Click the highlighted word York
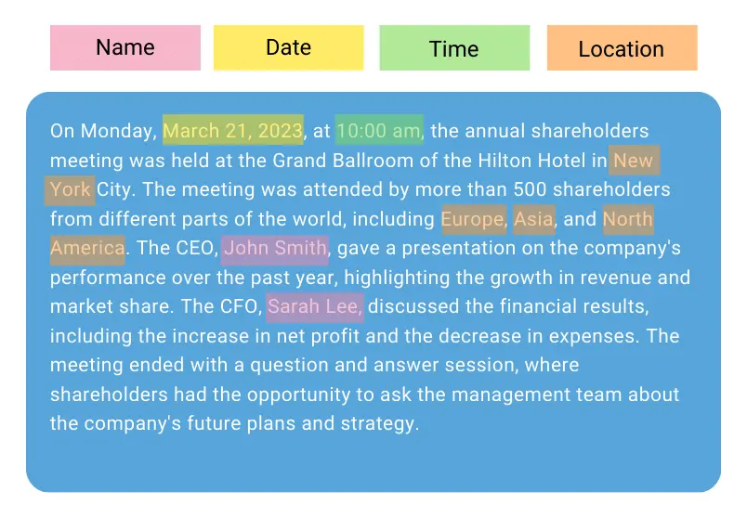 coord(71,190)
